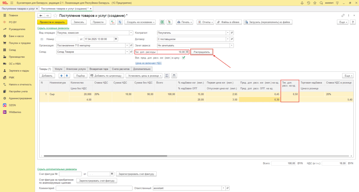This screenshot has height=192, width=359.
Task: Click Скрыть дополнительные реквизиты link
Action: (x=57, y=169)
